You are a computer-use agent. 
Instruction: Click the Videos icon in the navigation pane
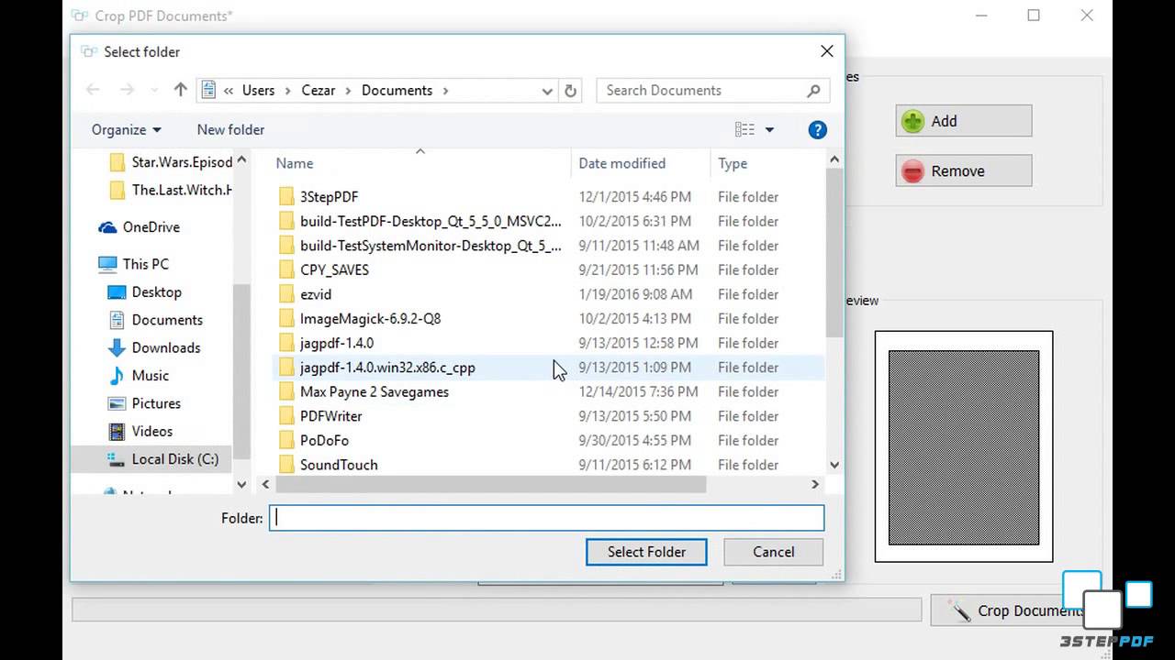point(117,431)
